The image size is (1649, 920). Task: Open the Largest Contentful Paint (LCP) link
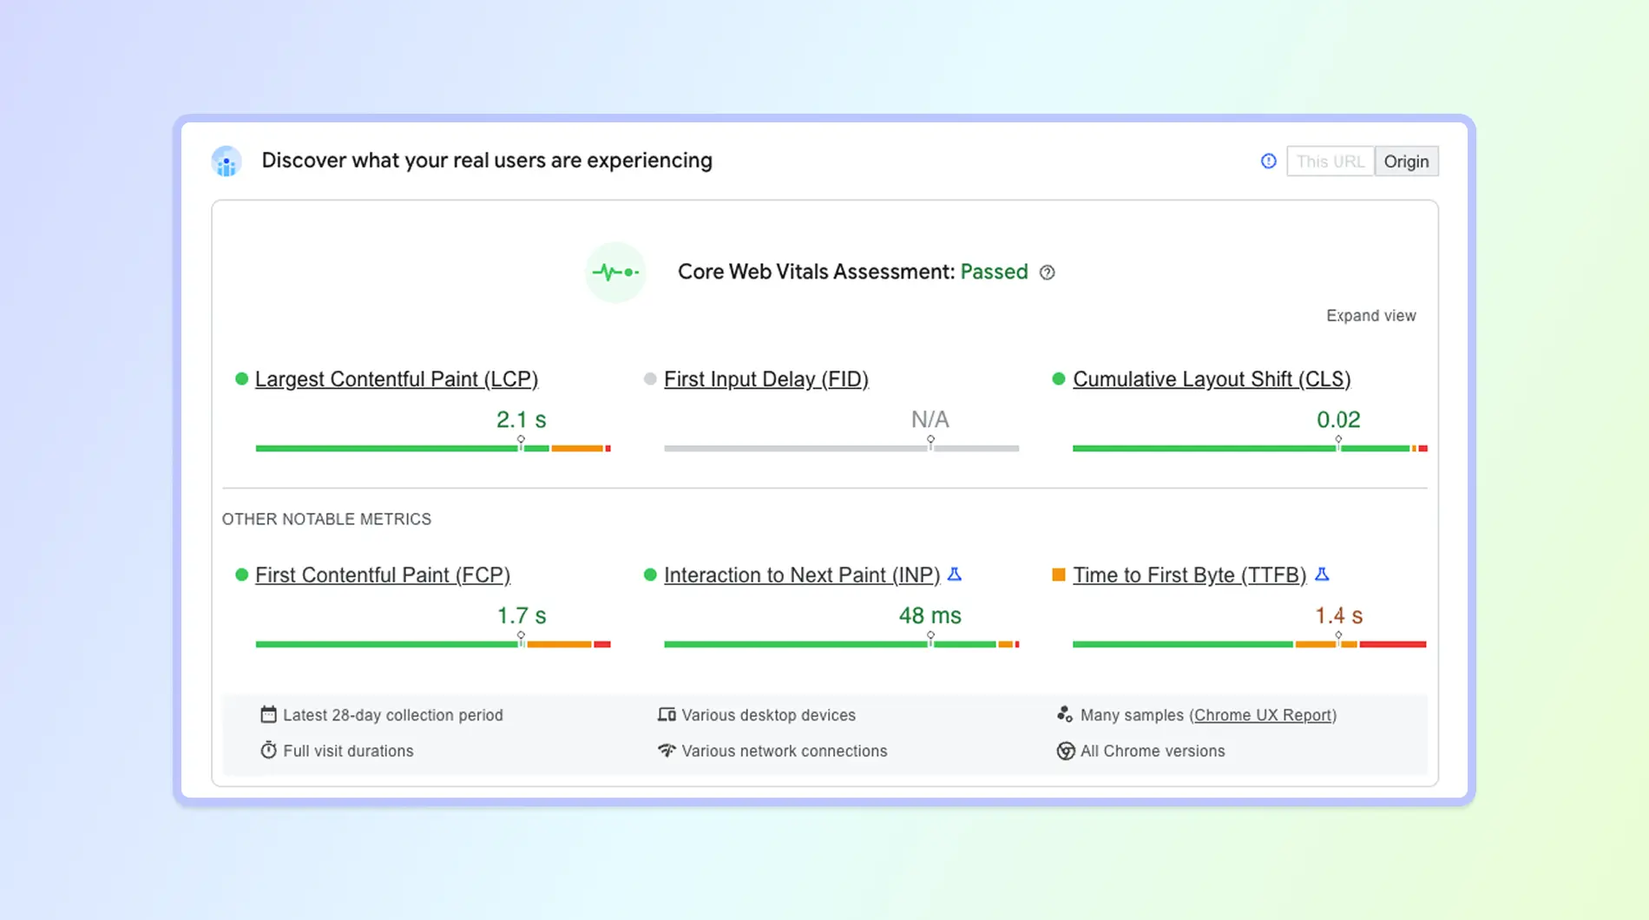point(396,379)
